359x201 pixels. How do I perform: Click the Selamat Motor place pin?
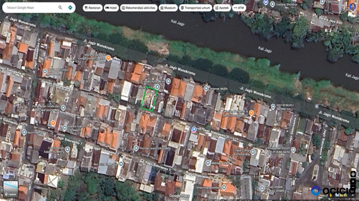point(206,88)
